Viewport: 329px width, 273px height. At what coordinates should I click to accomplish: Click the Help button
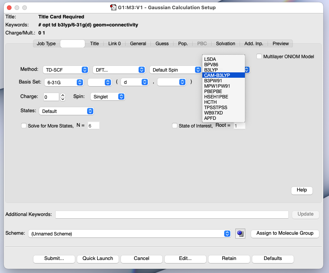coord(302,190)
